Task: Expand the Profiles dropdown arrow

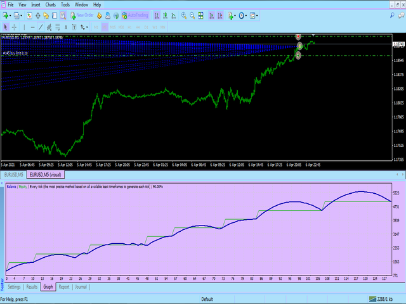Action: pos(21,16)
